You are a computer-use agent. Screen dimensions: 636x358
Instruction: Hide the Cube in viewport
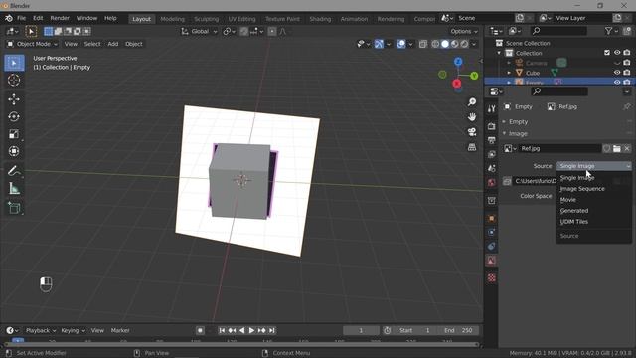(617, 73)
